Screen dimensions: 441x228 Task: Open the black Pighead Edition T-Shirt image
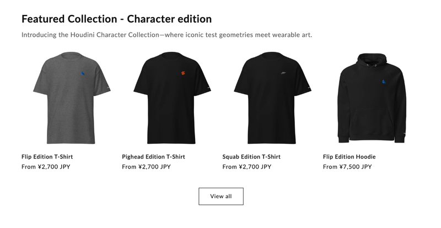coord(172,98)
